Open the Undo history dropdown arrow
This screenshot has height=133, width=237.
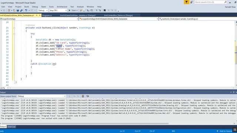[x=29, y=11]
